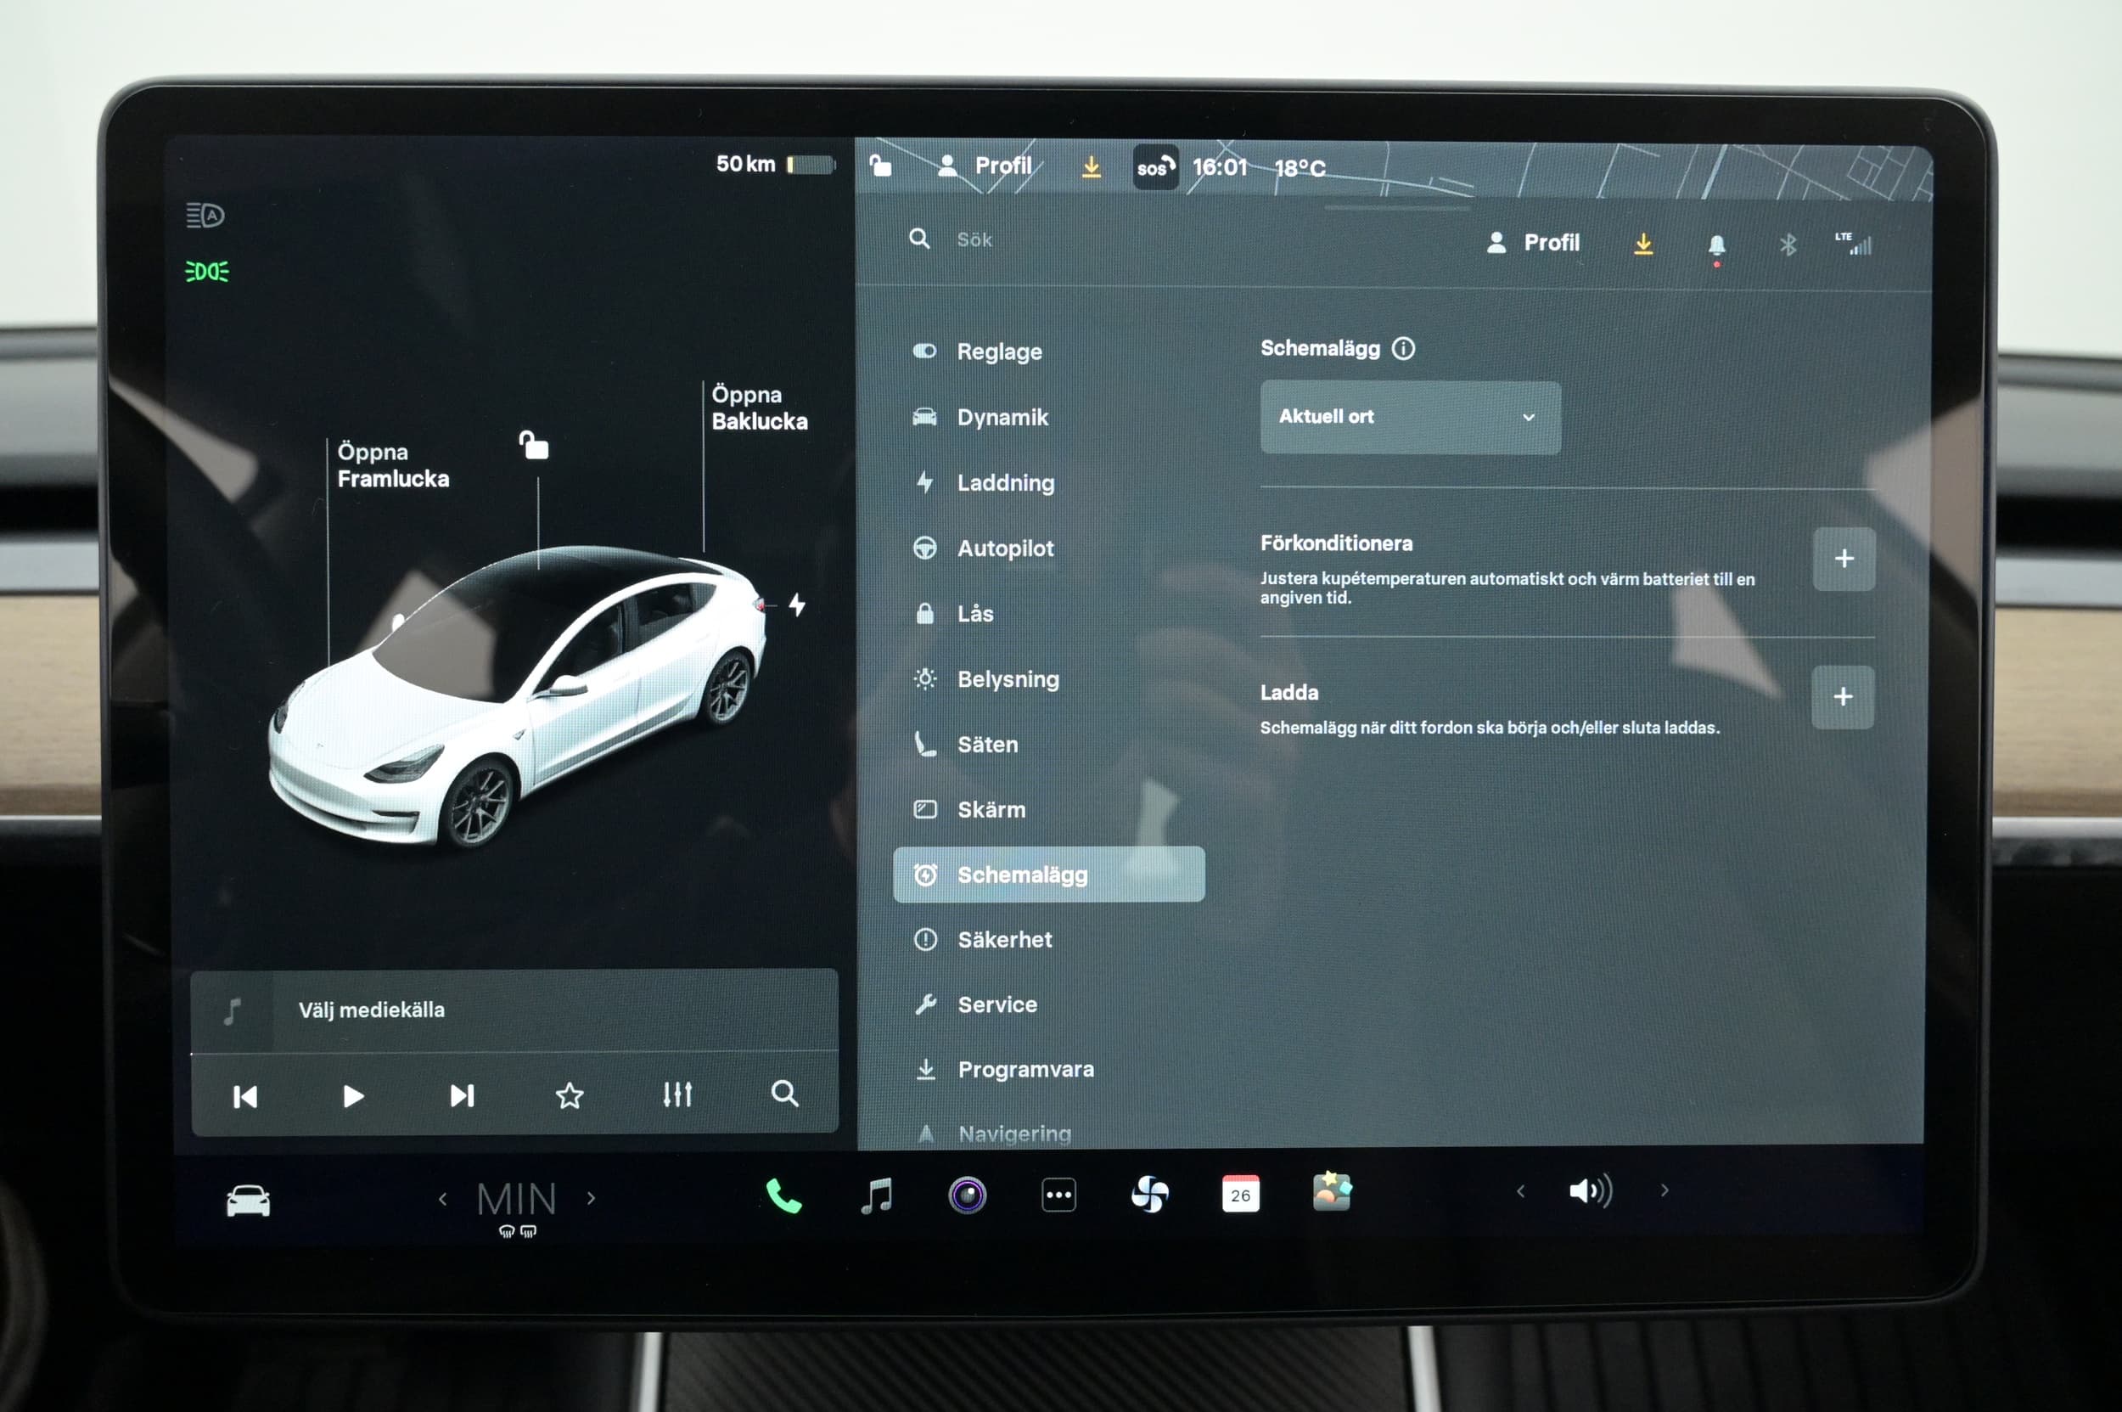Tap the music note icon in media card

tap(233, 1011)
